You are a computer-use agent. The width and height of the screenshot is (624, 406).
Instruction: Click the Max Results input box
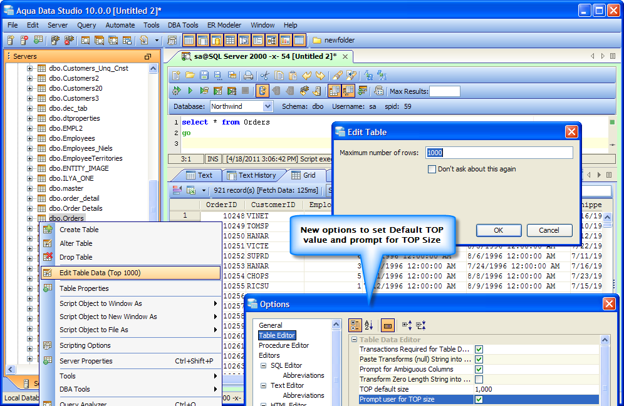click(x=445, y=91)
